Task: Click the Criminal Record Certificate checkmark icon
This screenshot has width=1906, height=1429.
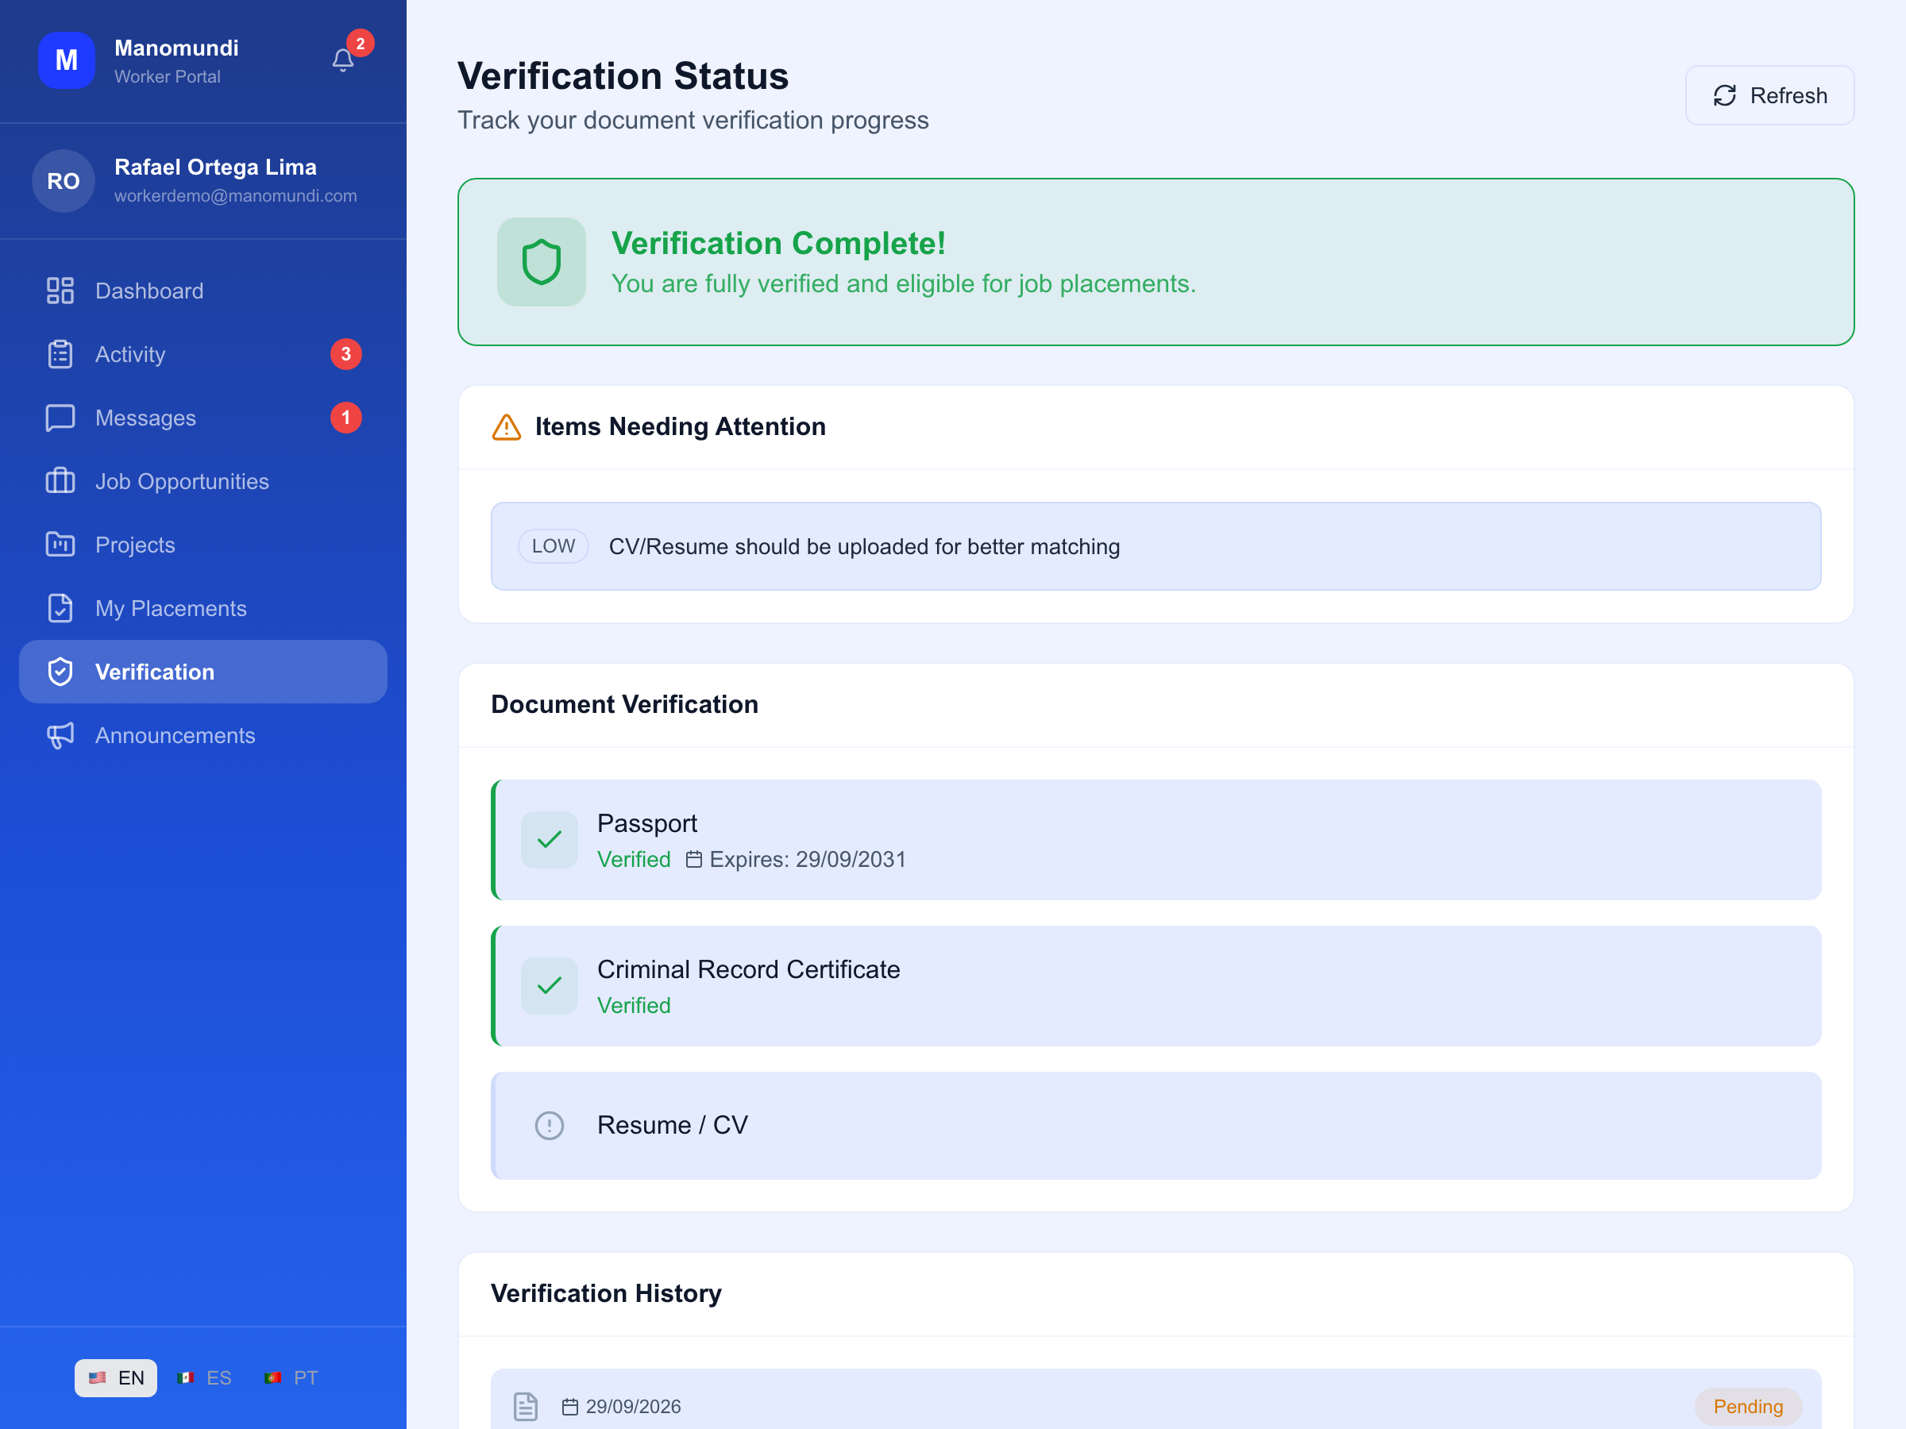Action: [549, 986]
